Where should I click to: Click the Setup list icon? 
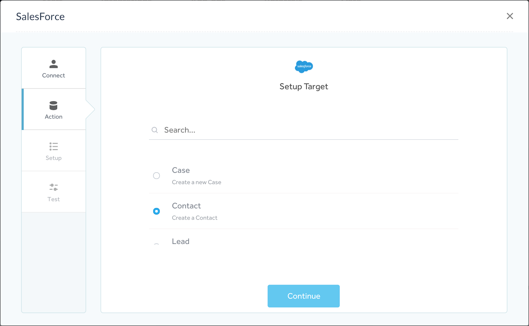click(x=54, y=146)
